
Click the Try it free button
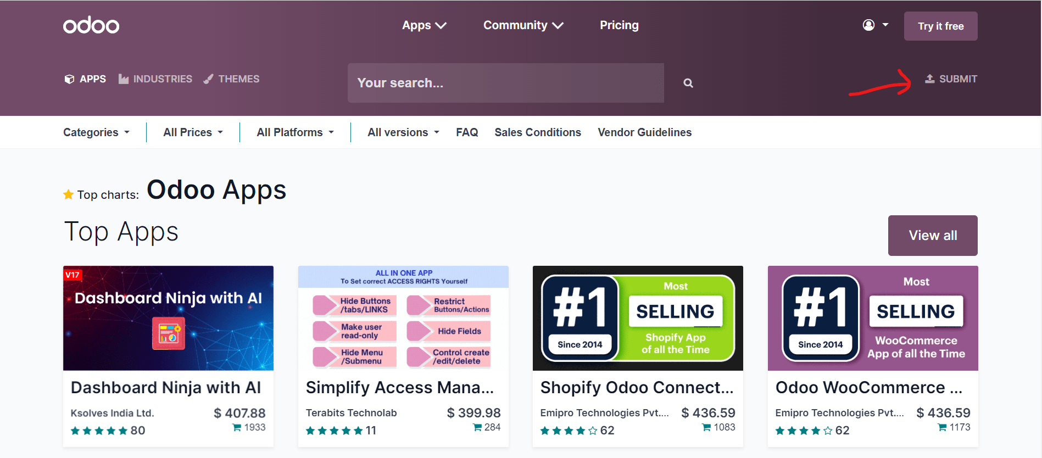[x=940, y=26]
